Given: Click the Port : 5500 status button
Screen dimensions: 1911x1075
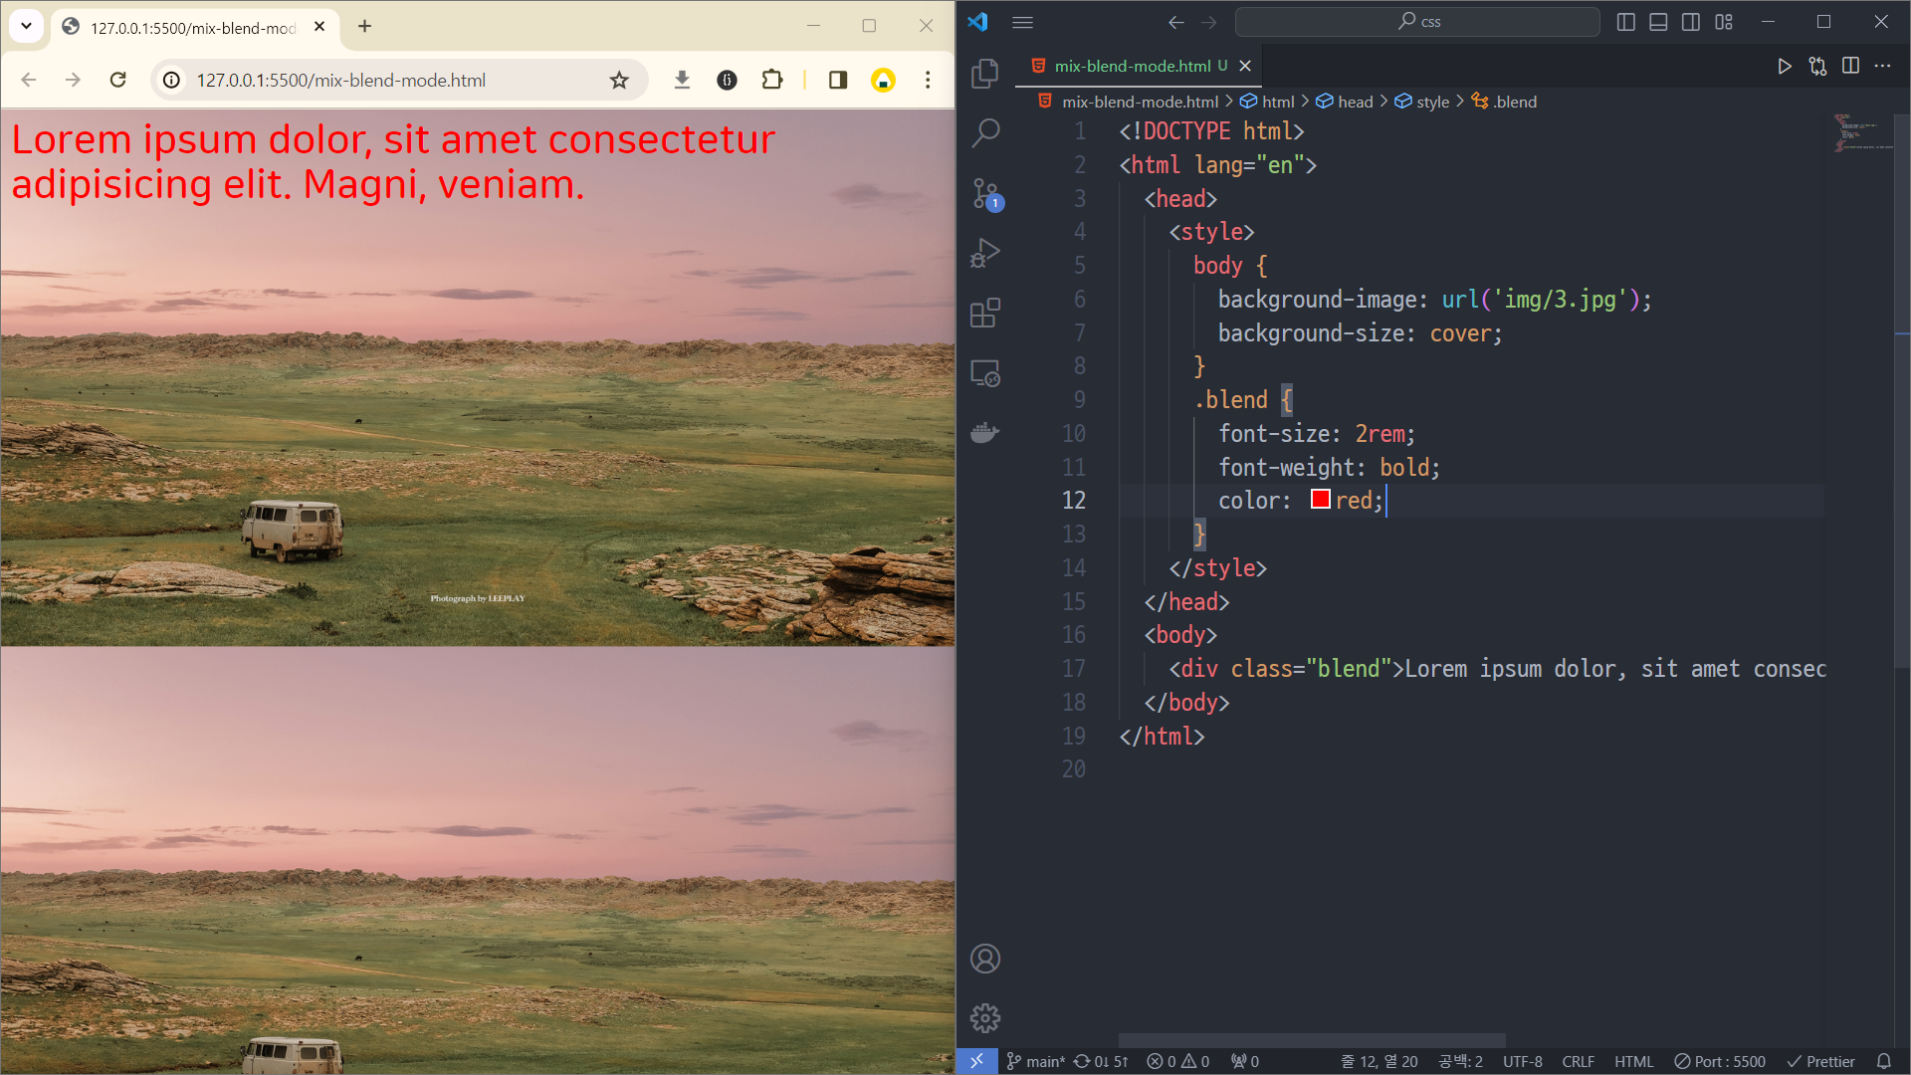Looking at the screenshot, I should (x=1720, y=1061).
